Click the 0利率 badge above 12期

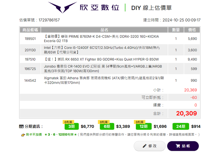click(x=140, y=122)
